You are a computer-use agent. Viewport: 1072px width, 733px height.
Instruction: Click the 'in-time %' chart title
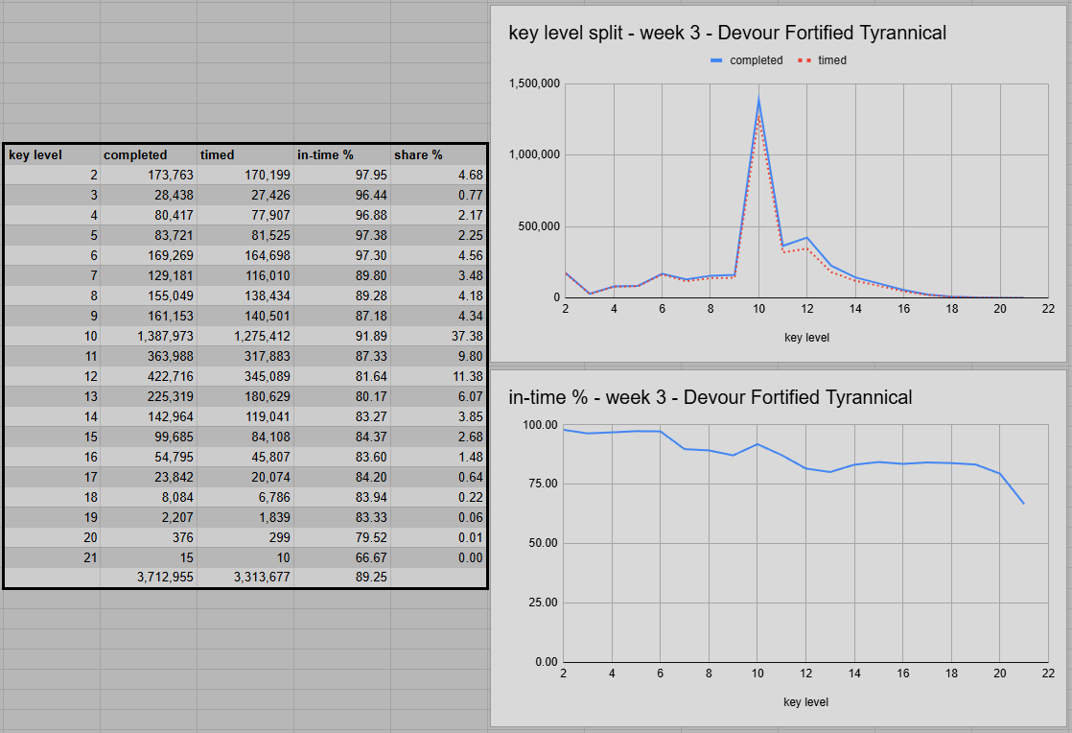click(x=710, y=397)
